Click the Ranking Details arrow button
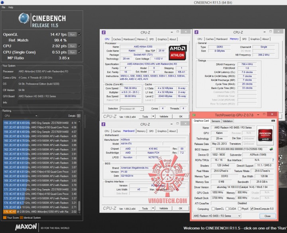287x233 pixels. click(79, 116)
